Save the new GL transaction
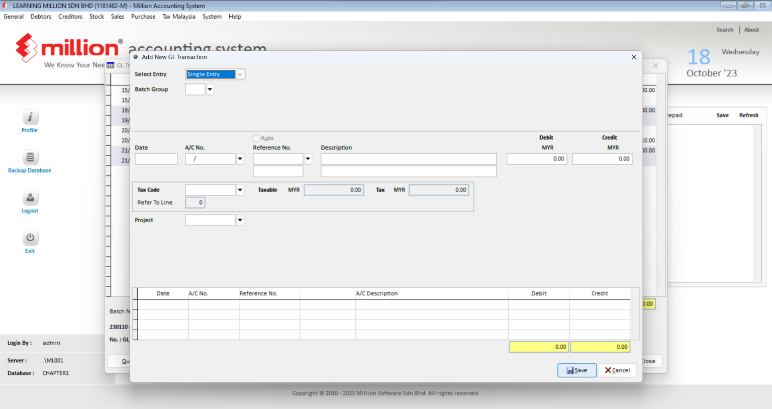The width and height of the screenshot is (772, 409). pyautogui.click(x=576, y=370)
